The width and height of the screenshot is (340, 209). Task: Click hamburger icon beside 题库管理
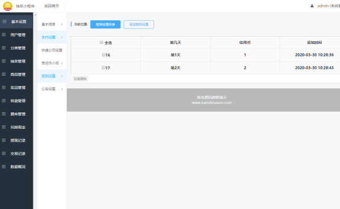[x=4, y=114]
